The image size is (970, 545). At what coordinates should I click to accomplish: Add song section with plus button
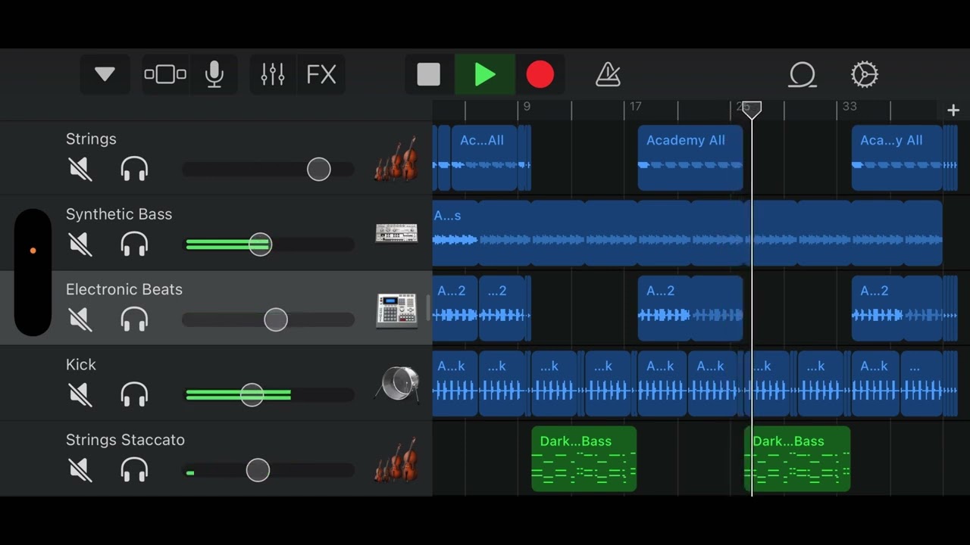coord(953,111)
